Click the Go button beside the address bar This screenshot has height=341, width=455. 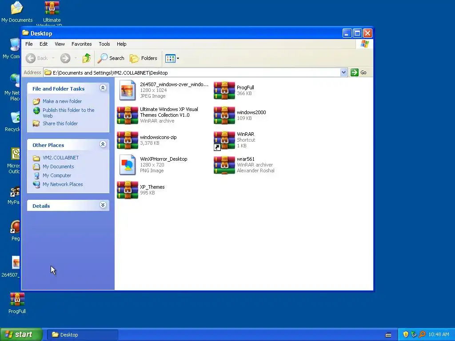click(x=359, y=72)
